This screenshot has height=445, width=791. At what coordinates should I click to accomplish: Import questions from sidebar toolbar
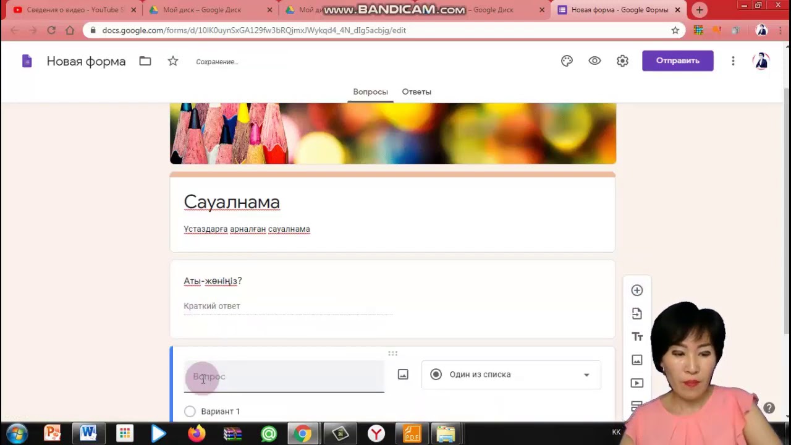(x=637, y=313)
